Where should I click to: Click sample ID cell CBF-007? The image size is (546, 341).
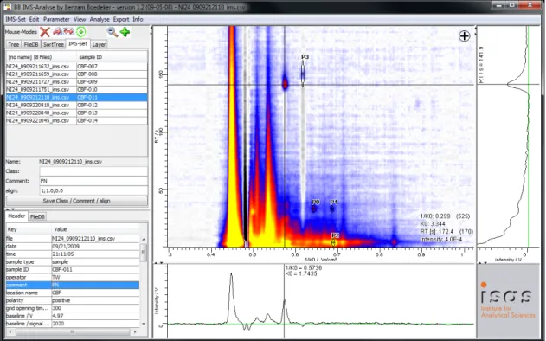[112, 66]
